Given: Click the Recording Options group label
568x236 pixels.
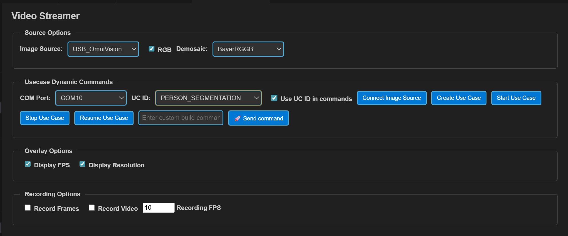Looking at the screenshot, I should 52,194.
